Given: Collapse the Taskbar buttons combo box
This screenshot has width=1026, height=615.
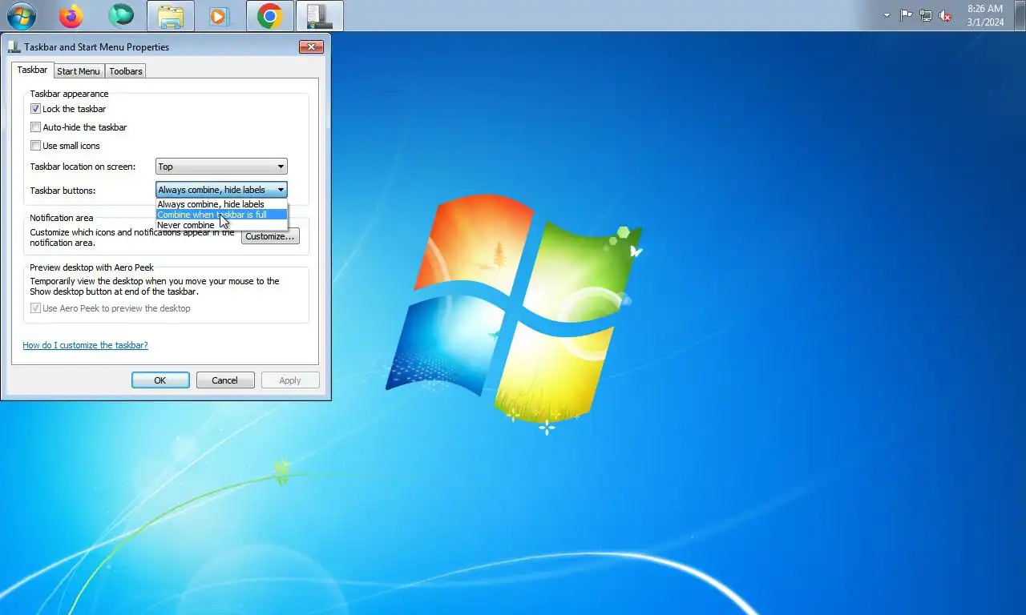Looking at the screenshot, I should click(221, 190).
